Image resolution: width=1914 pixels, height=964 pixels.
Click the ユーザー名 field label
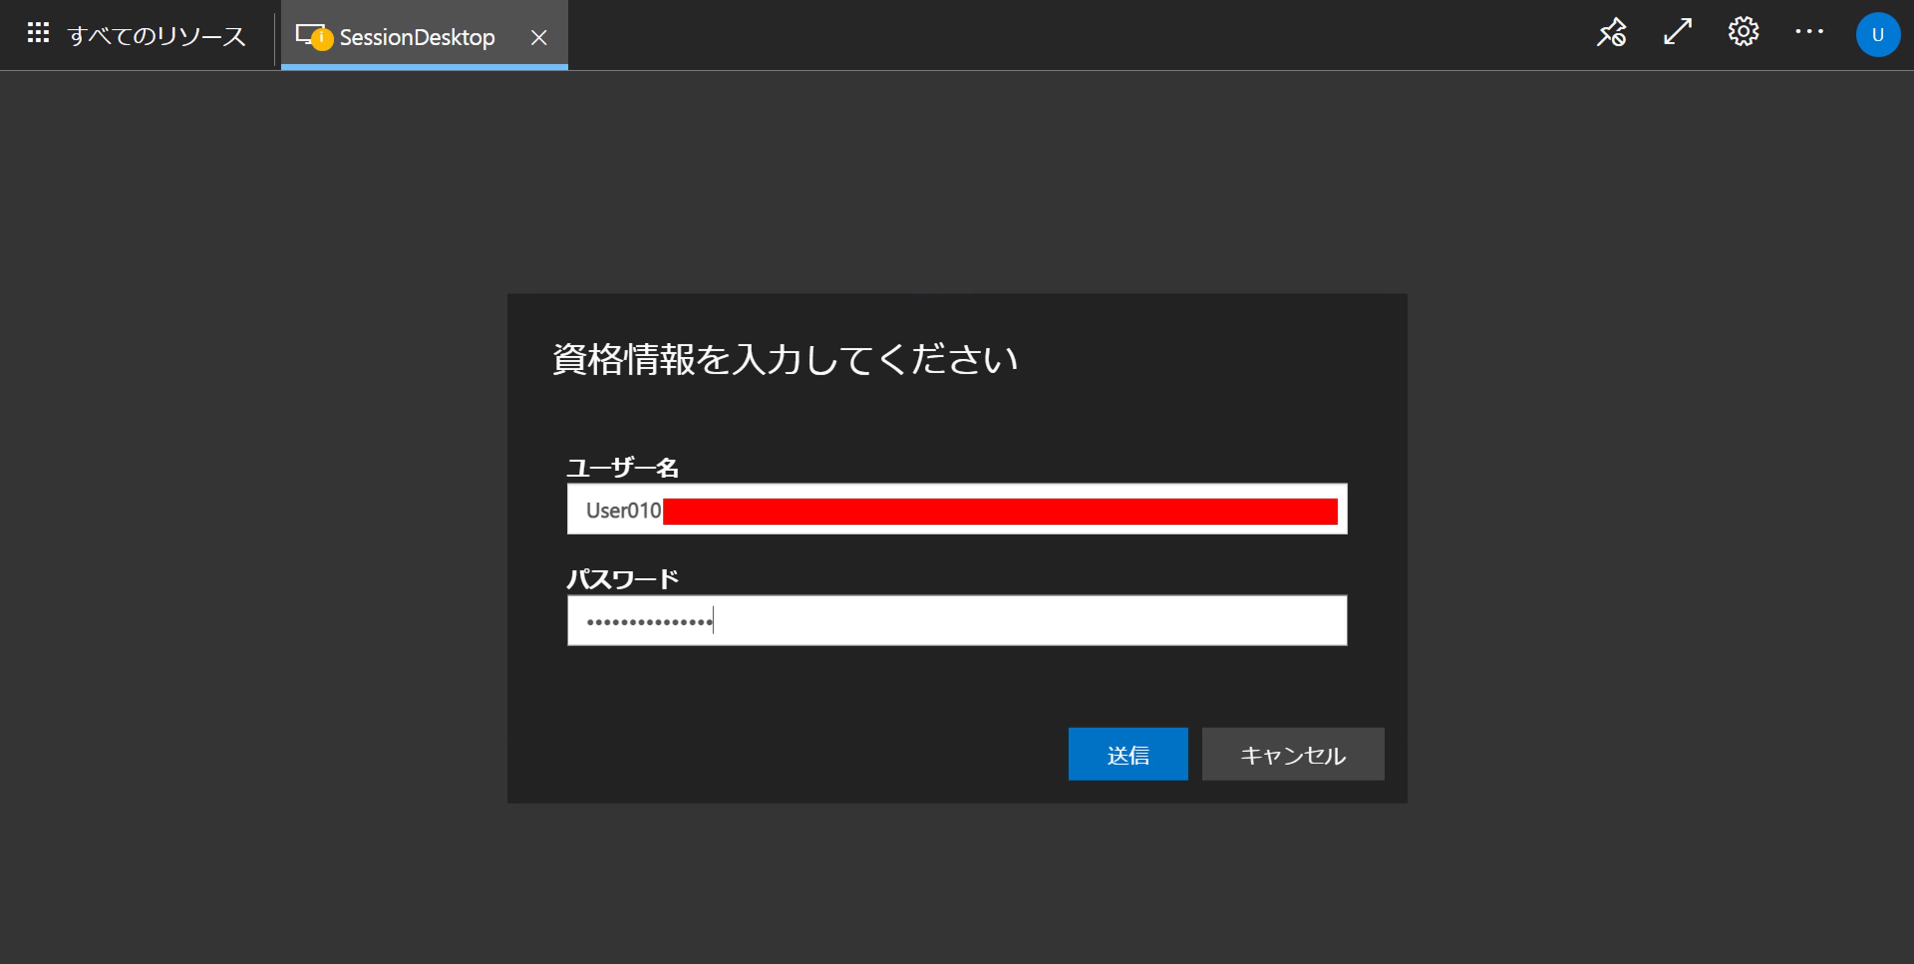[x=622, y=468]
